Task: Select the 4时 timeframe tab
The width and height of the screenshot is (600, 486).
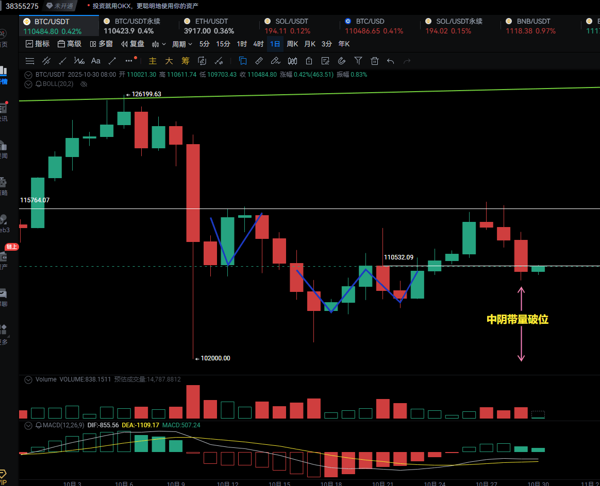Action: point(258,44)
